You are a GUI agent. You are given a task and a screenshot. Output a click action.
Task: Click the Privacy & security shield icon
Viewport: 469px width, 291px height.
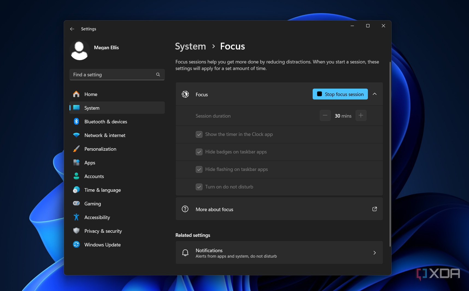pyautogui.click(x=77, y=231)
